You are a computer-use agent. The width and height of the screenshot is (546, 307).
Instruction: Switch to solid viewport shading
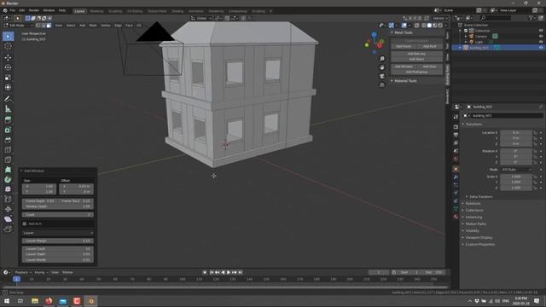coord(429,25)
